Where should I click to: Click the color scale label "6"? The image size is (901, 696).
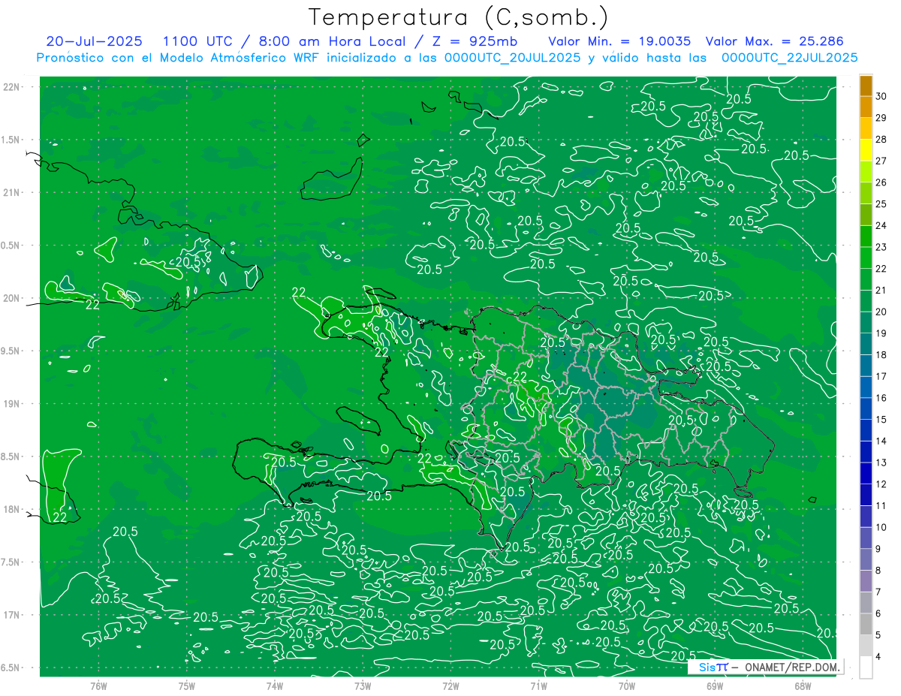pyautogui.click(x=878, y=614)
